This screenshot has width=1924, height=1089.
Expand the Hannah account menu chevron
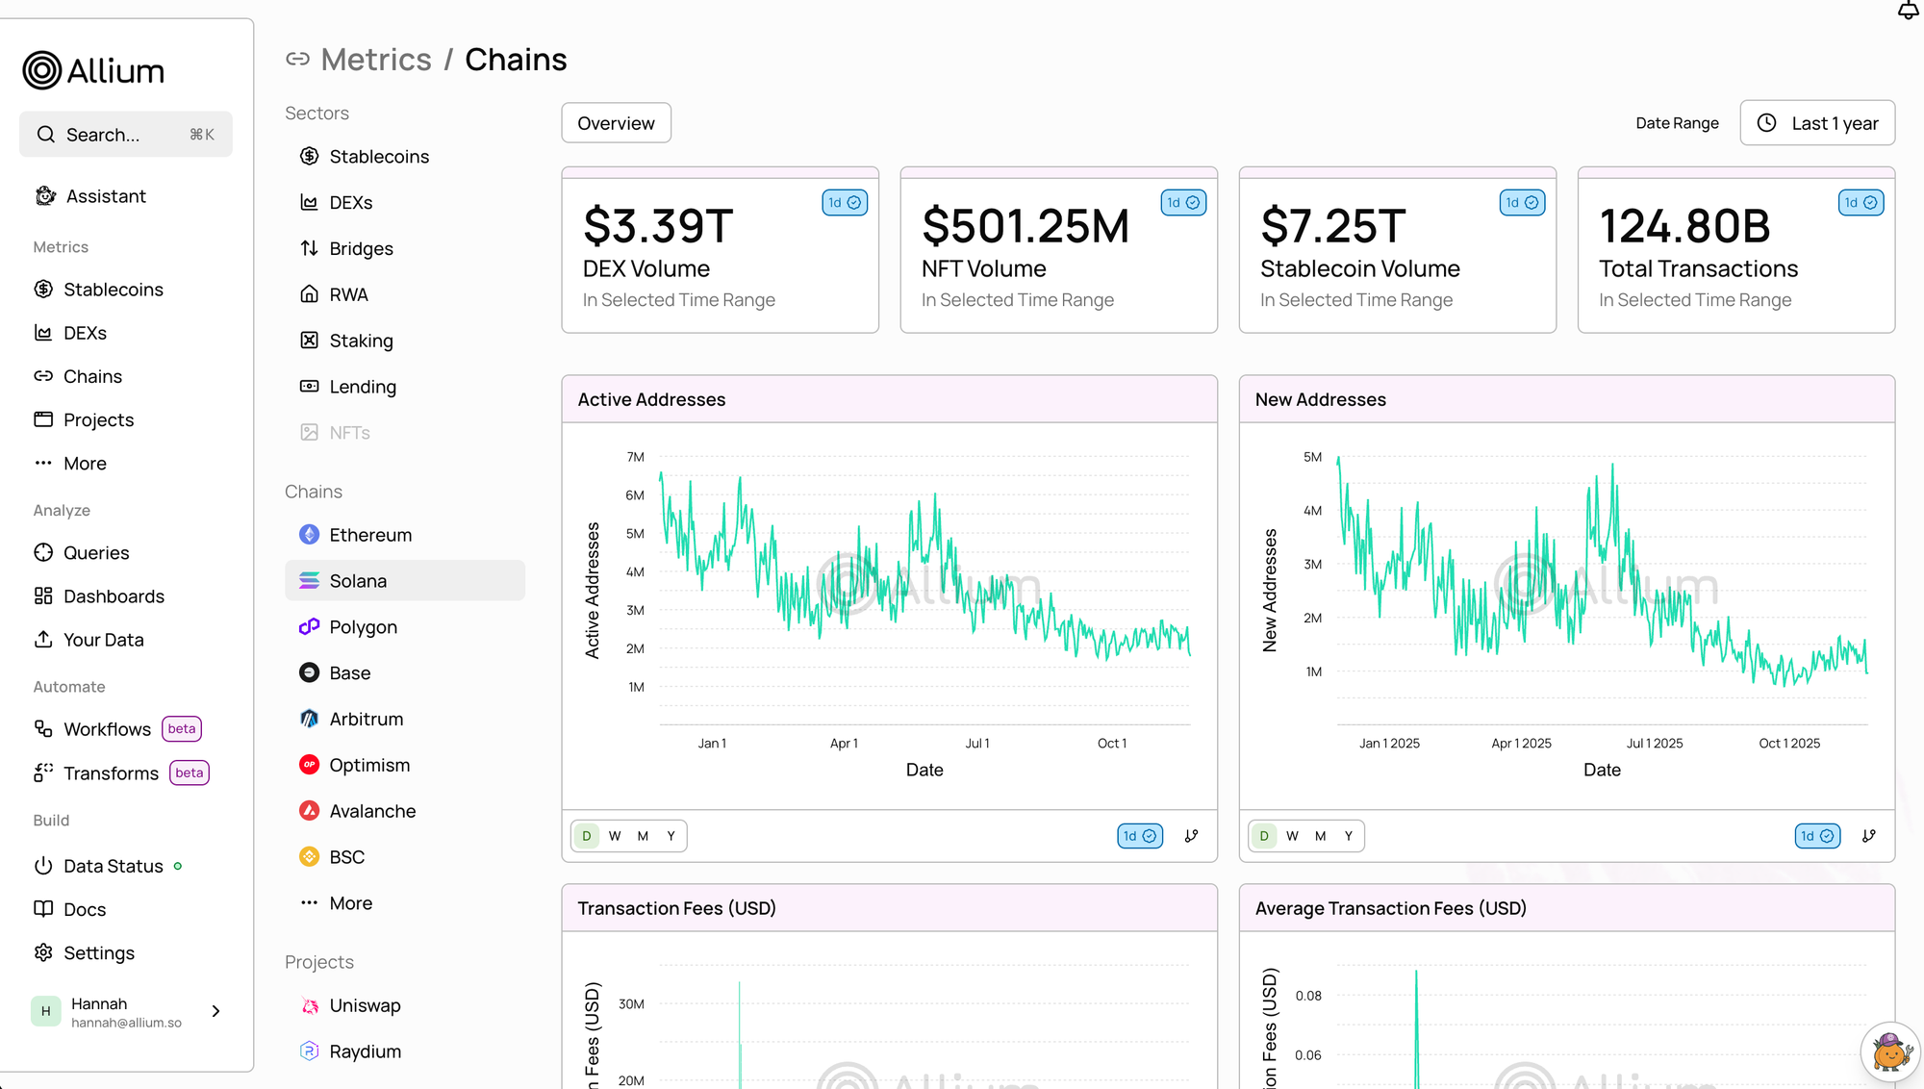coord(215,1011)
